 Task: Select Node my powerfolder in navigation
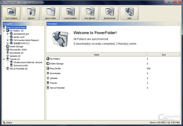(x=16, y=28)
